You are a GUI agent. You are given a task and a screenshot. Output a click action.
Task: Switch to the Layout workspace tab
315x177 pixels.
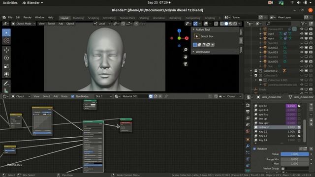pos(64,18)
